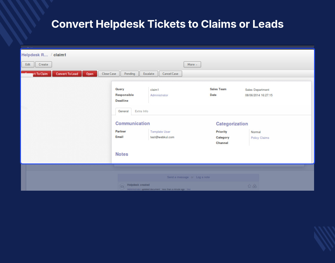Click icon right of star on message
Viewport: 335px width, 263px height.
tap(255, 186)
